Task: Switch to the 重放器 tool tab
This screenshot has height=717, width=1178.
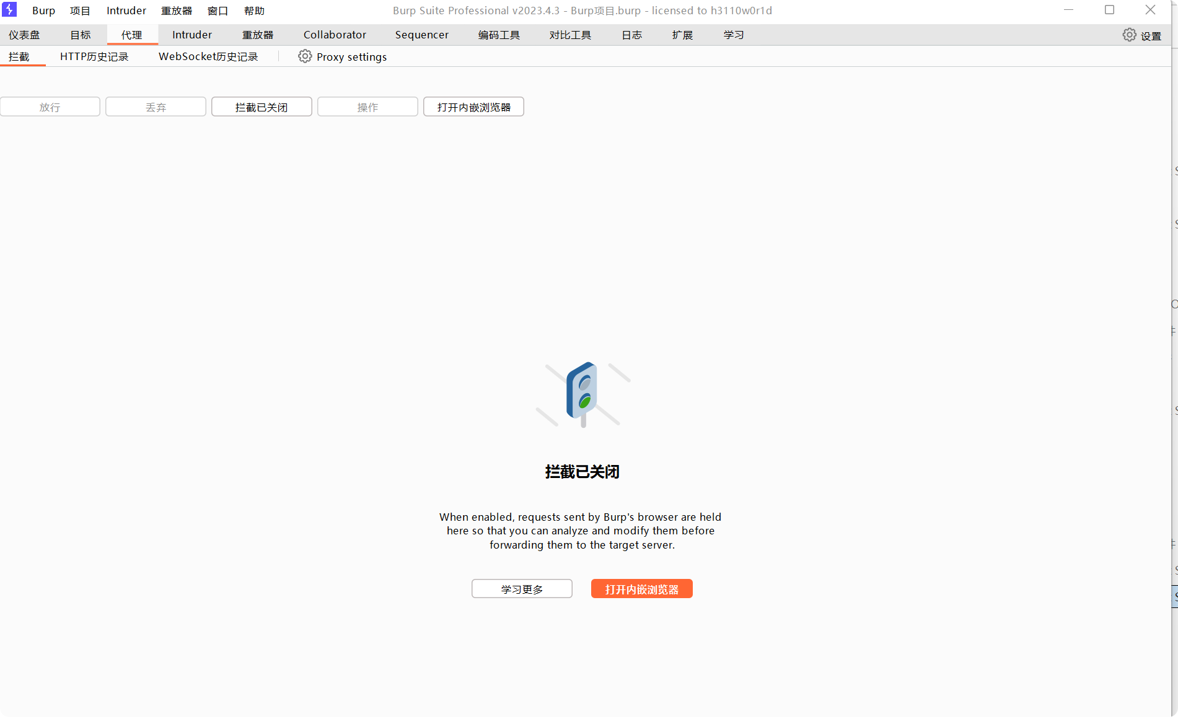Action: pos(258,35)
